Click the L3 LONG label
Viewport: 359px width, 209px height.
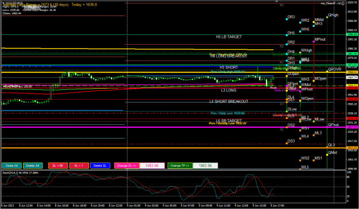click(229, 90)
